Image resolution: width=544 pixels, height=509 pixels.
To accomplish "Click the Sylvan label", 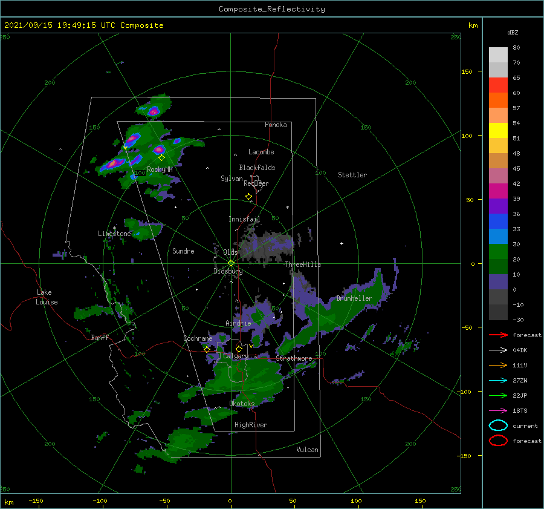I will [x=232, y=179].
